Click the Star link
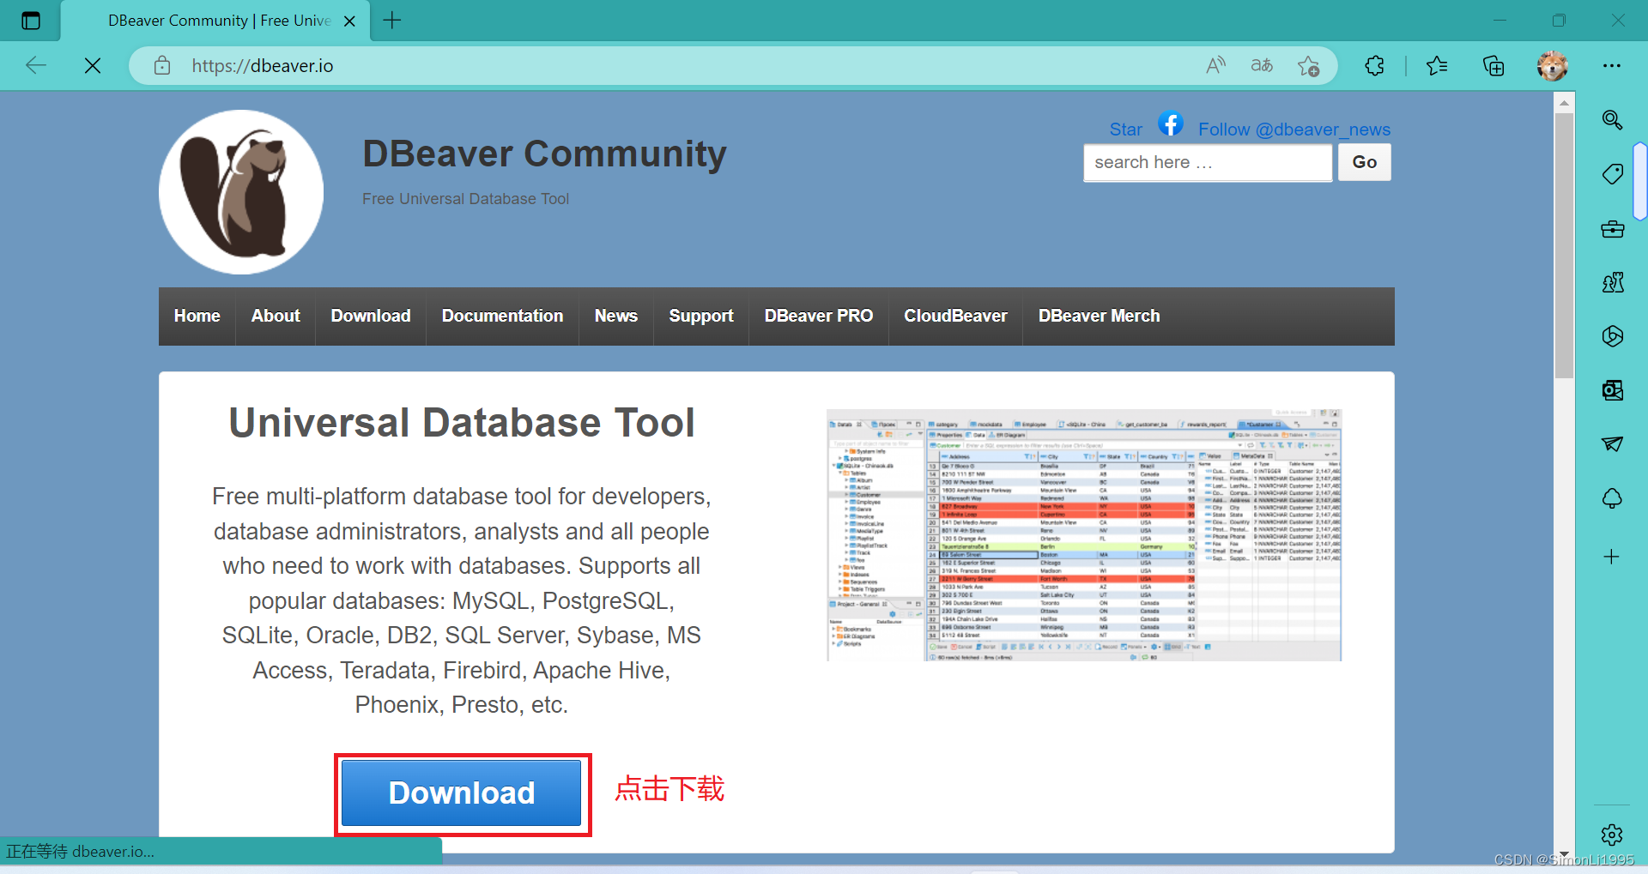Viewport: 1648px width, 874px height. pyautogui.click(x=1125, y=130)
